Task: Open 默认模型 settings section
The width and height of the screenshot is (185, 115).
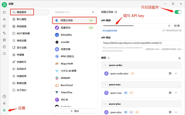Action: (x=30, y=19)
